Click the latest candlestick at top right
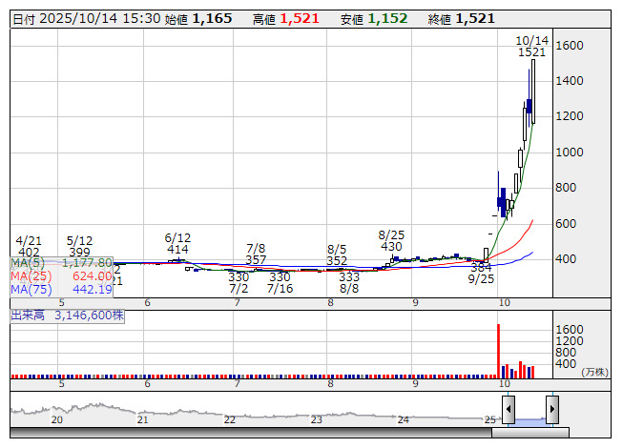Viewport: 623px width, 448px height. coord(533,91)
